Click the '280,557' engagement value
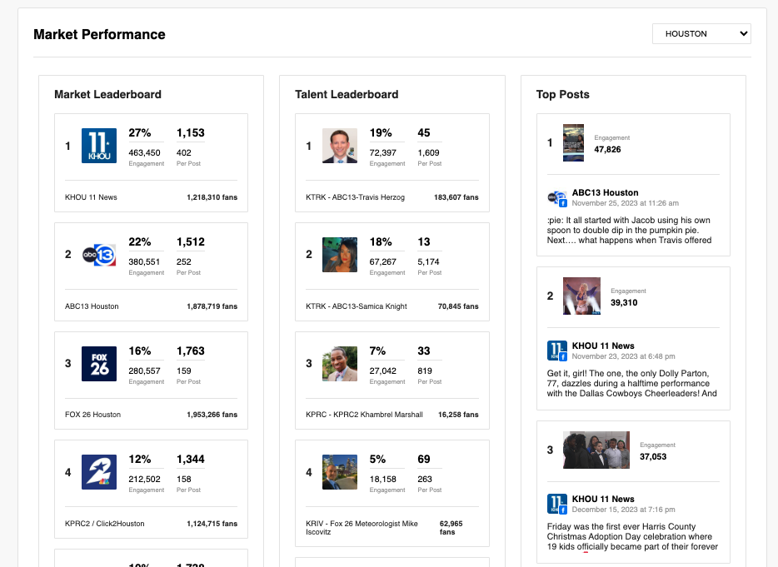This screenshot has width=778, height=567. point(144,371)
